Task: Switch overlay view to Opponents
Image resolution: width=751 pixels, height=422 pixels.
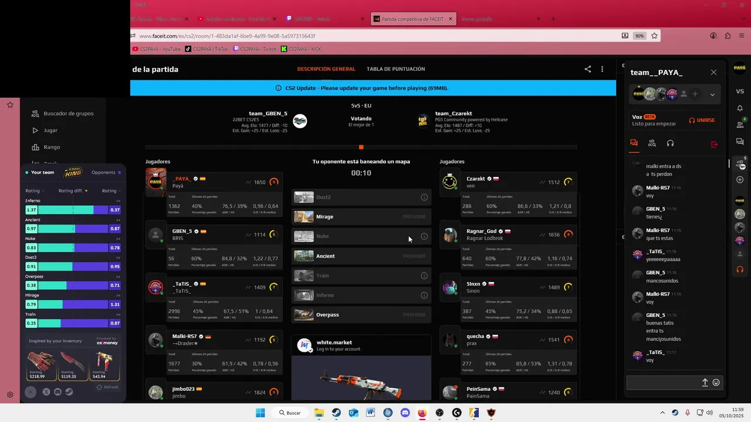Action: tap(106, 172)
